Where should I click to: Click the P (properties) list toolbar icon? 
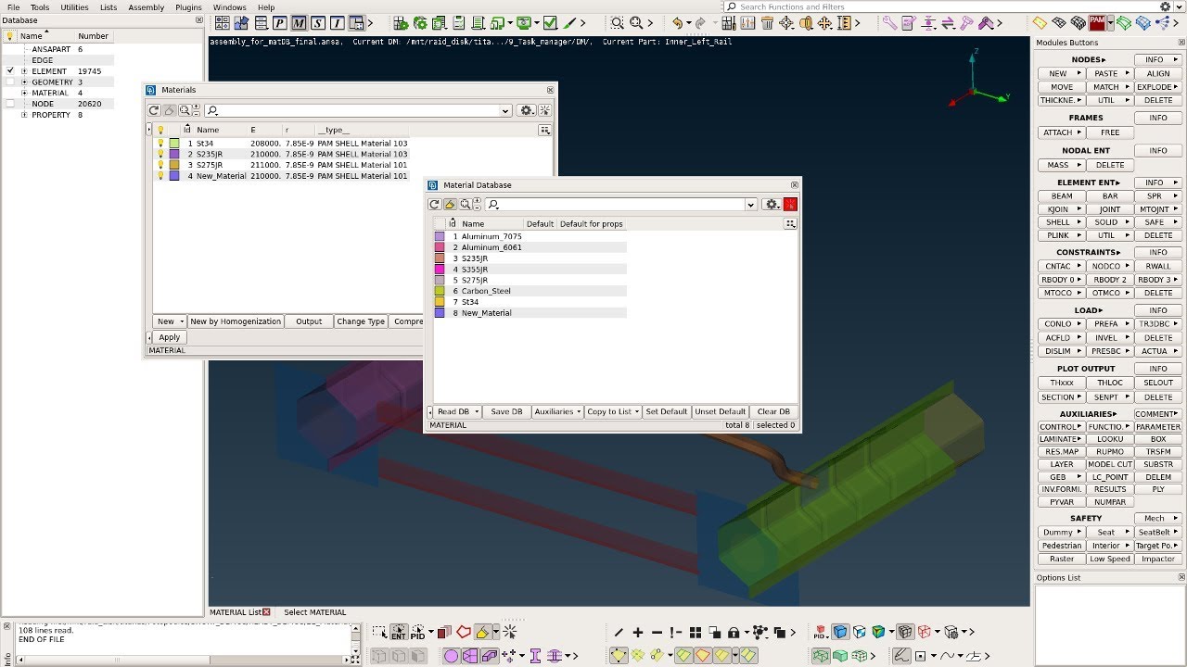point(279,23)
